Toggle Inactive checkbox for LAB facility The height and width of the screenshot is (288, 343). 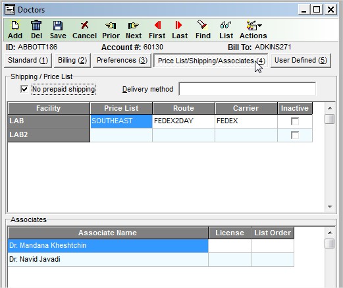(x=295, y=121)
